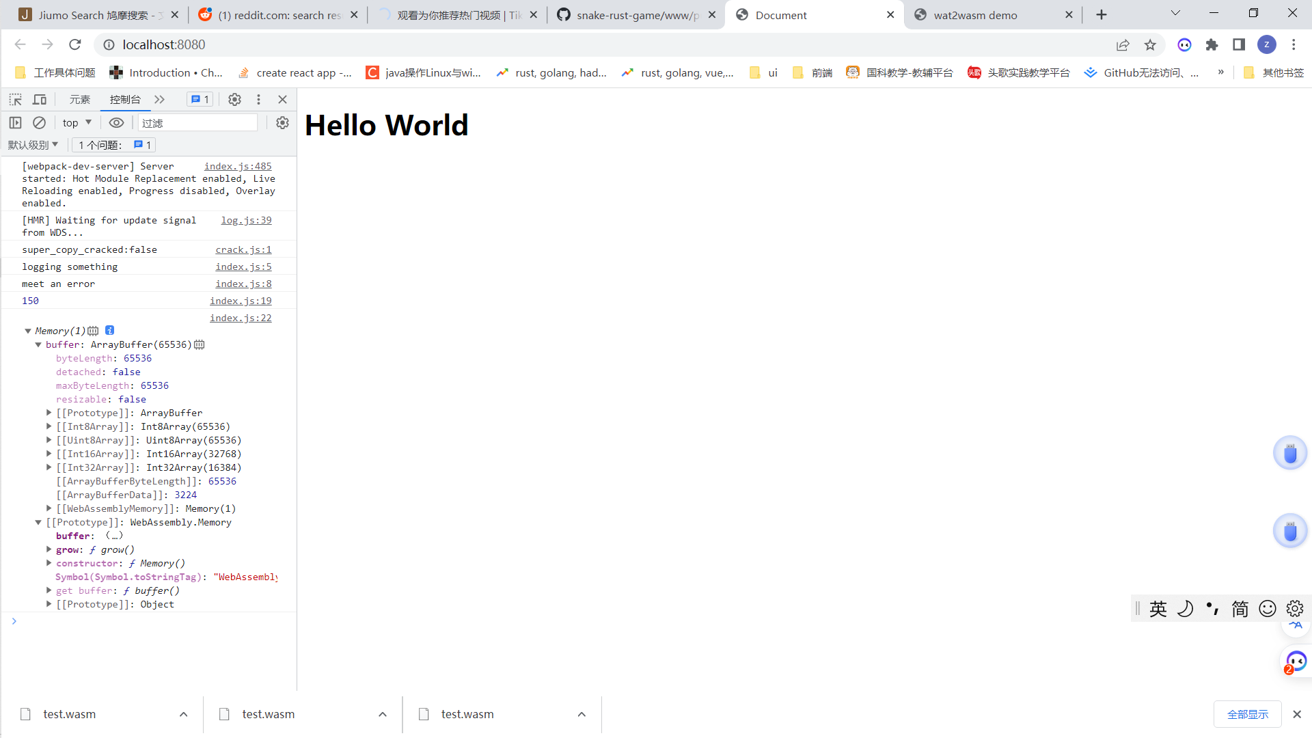Bookmark this page with star icon
The width and height of the screenshot is (1312, 738).
point(1150,45)
